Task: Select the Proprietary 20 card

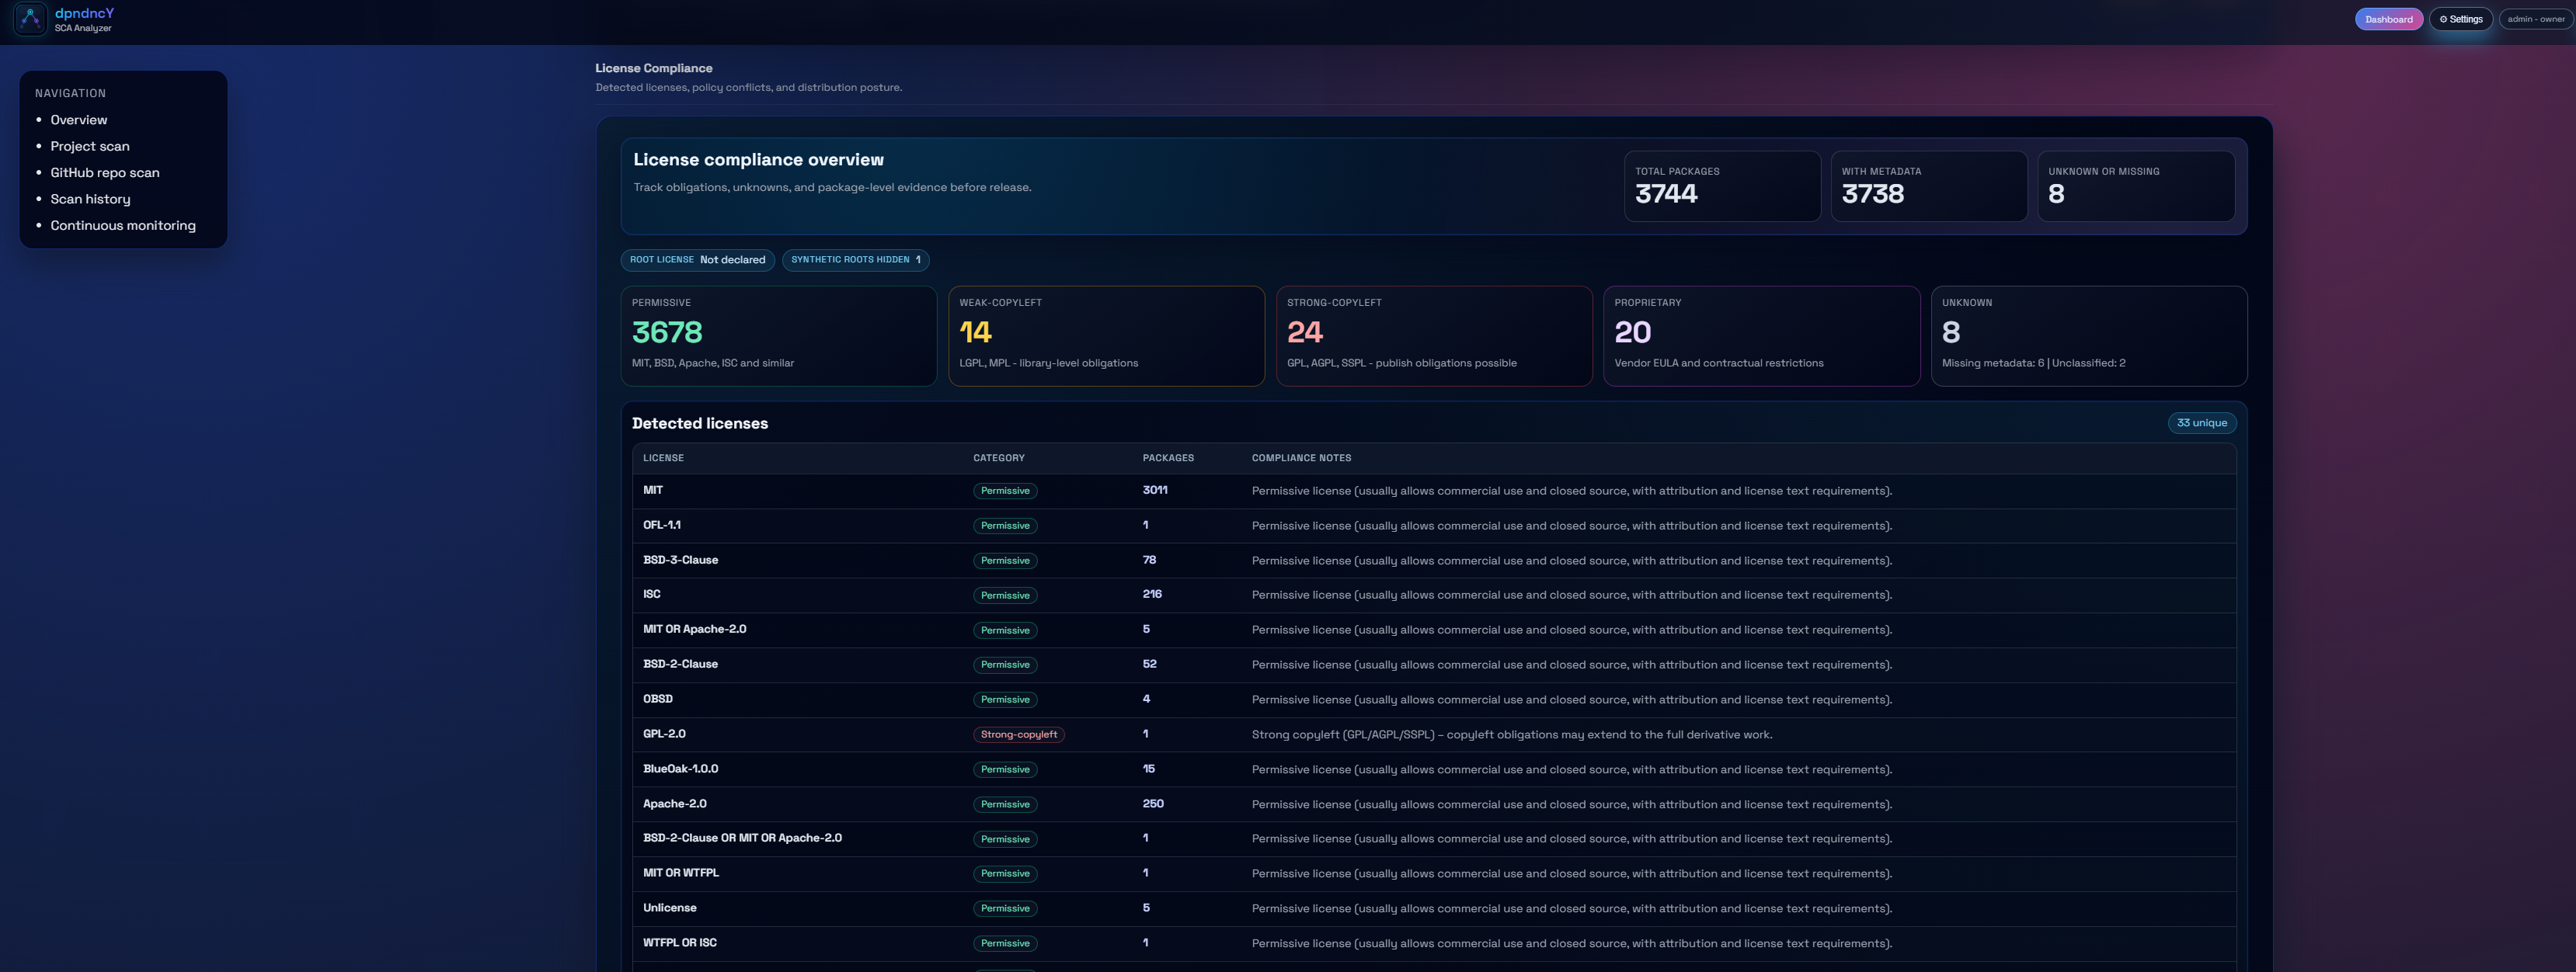Action: coord(1760,335)
